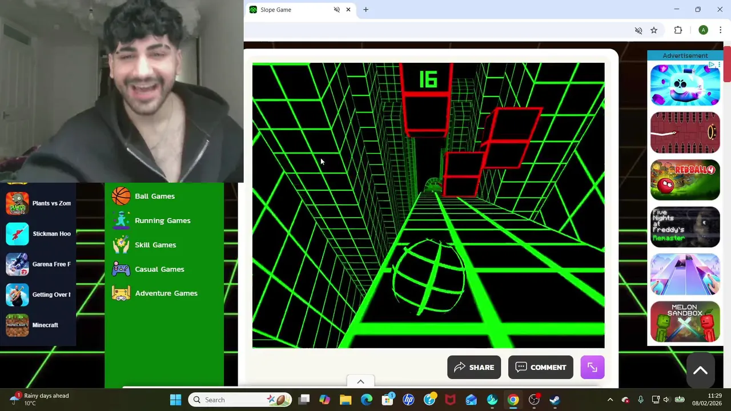Open Microsoft Store from the taskbar

click(x=387, y=400)
